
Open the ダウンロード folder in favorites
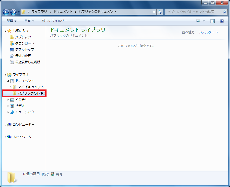[24, 43]
